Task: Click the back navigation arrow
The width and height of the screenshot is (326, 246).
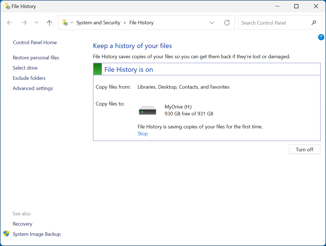Action: coord(9,23)
